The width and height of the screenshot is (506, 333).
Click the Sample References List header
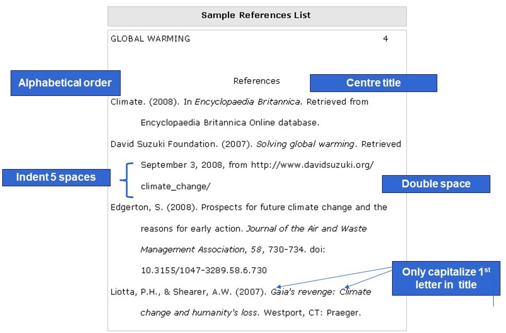pos(257,16)
